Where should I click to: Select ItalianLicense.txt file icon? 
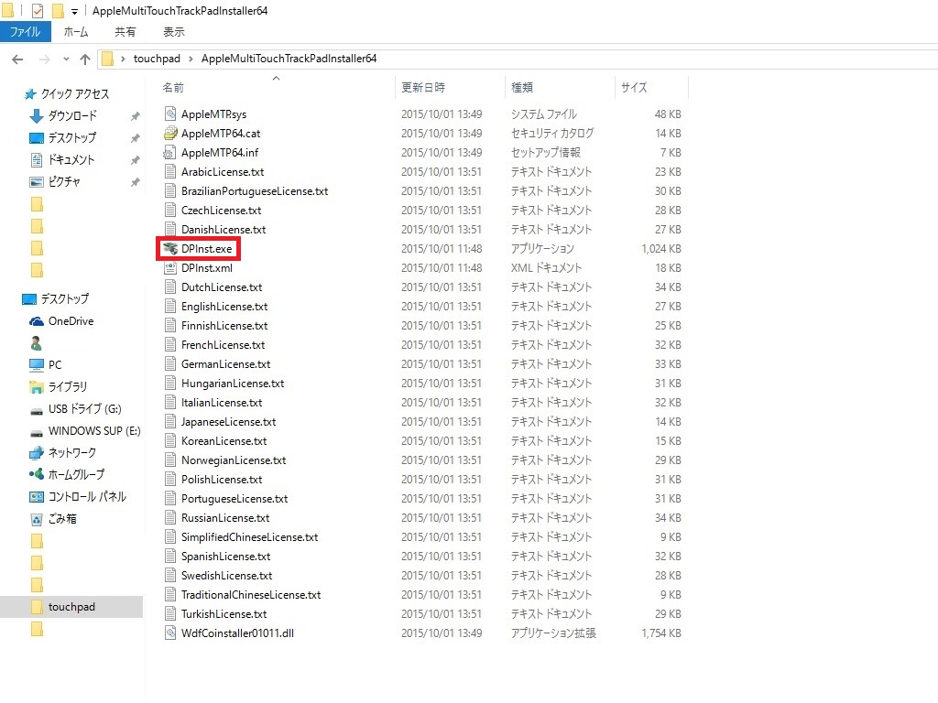[170, 403]
